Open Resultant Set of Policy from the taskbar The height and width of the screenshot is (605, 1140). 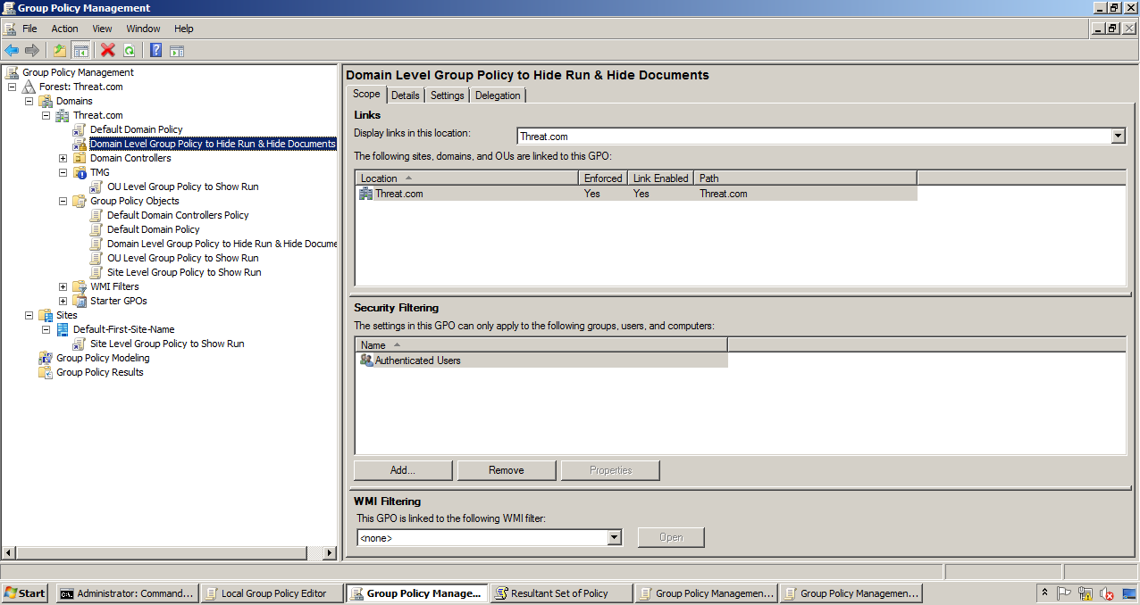pos(560,593)
